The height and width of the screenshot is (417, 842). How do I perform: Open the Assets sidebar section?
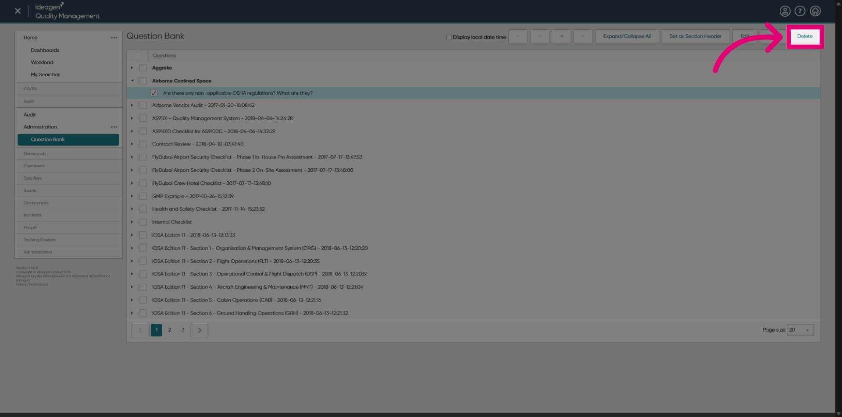pos(68,191)
